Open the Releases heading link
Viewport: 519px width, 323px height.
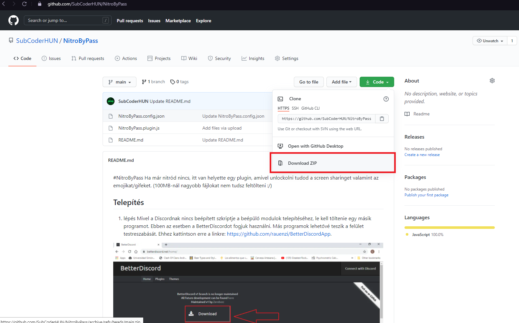point(414,137)
